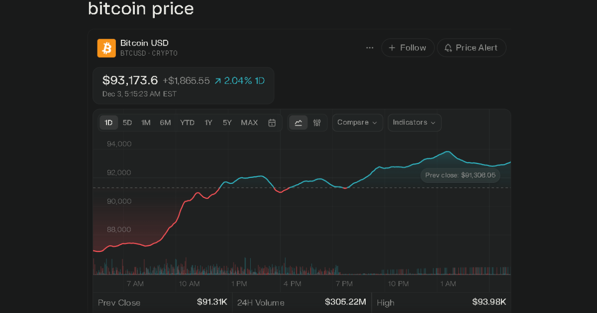Click the bell icon in Price Alert
The width and height of the screenshot is (597, 313).
pyautogui.click(x=448, y=48)
